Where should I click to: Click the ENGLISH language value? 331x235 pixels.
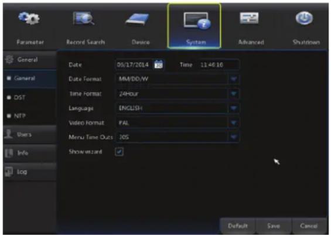click(131, 108)
